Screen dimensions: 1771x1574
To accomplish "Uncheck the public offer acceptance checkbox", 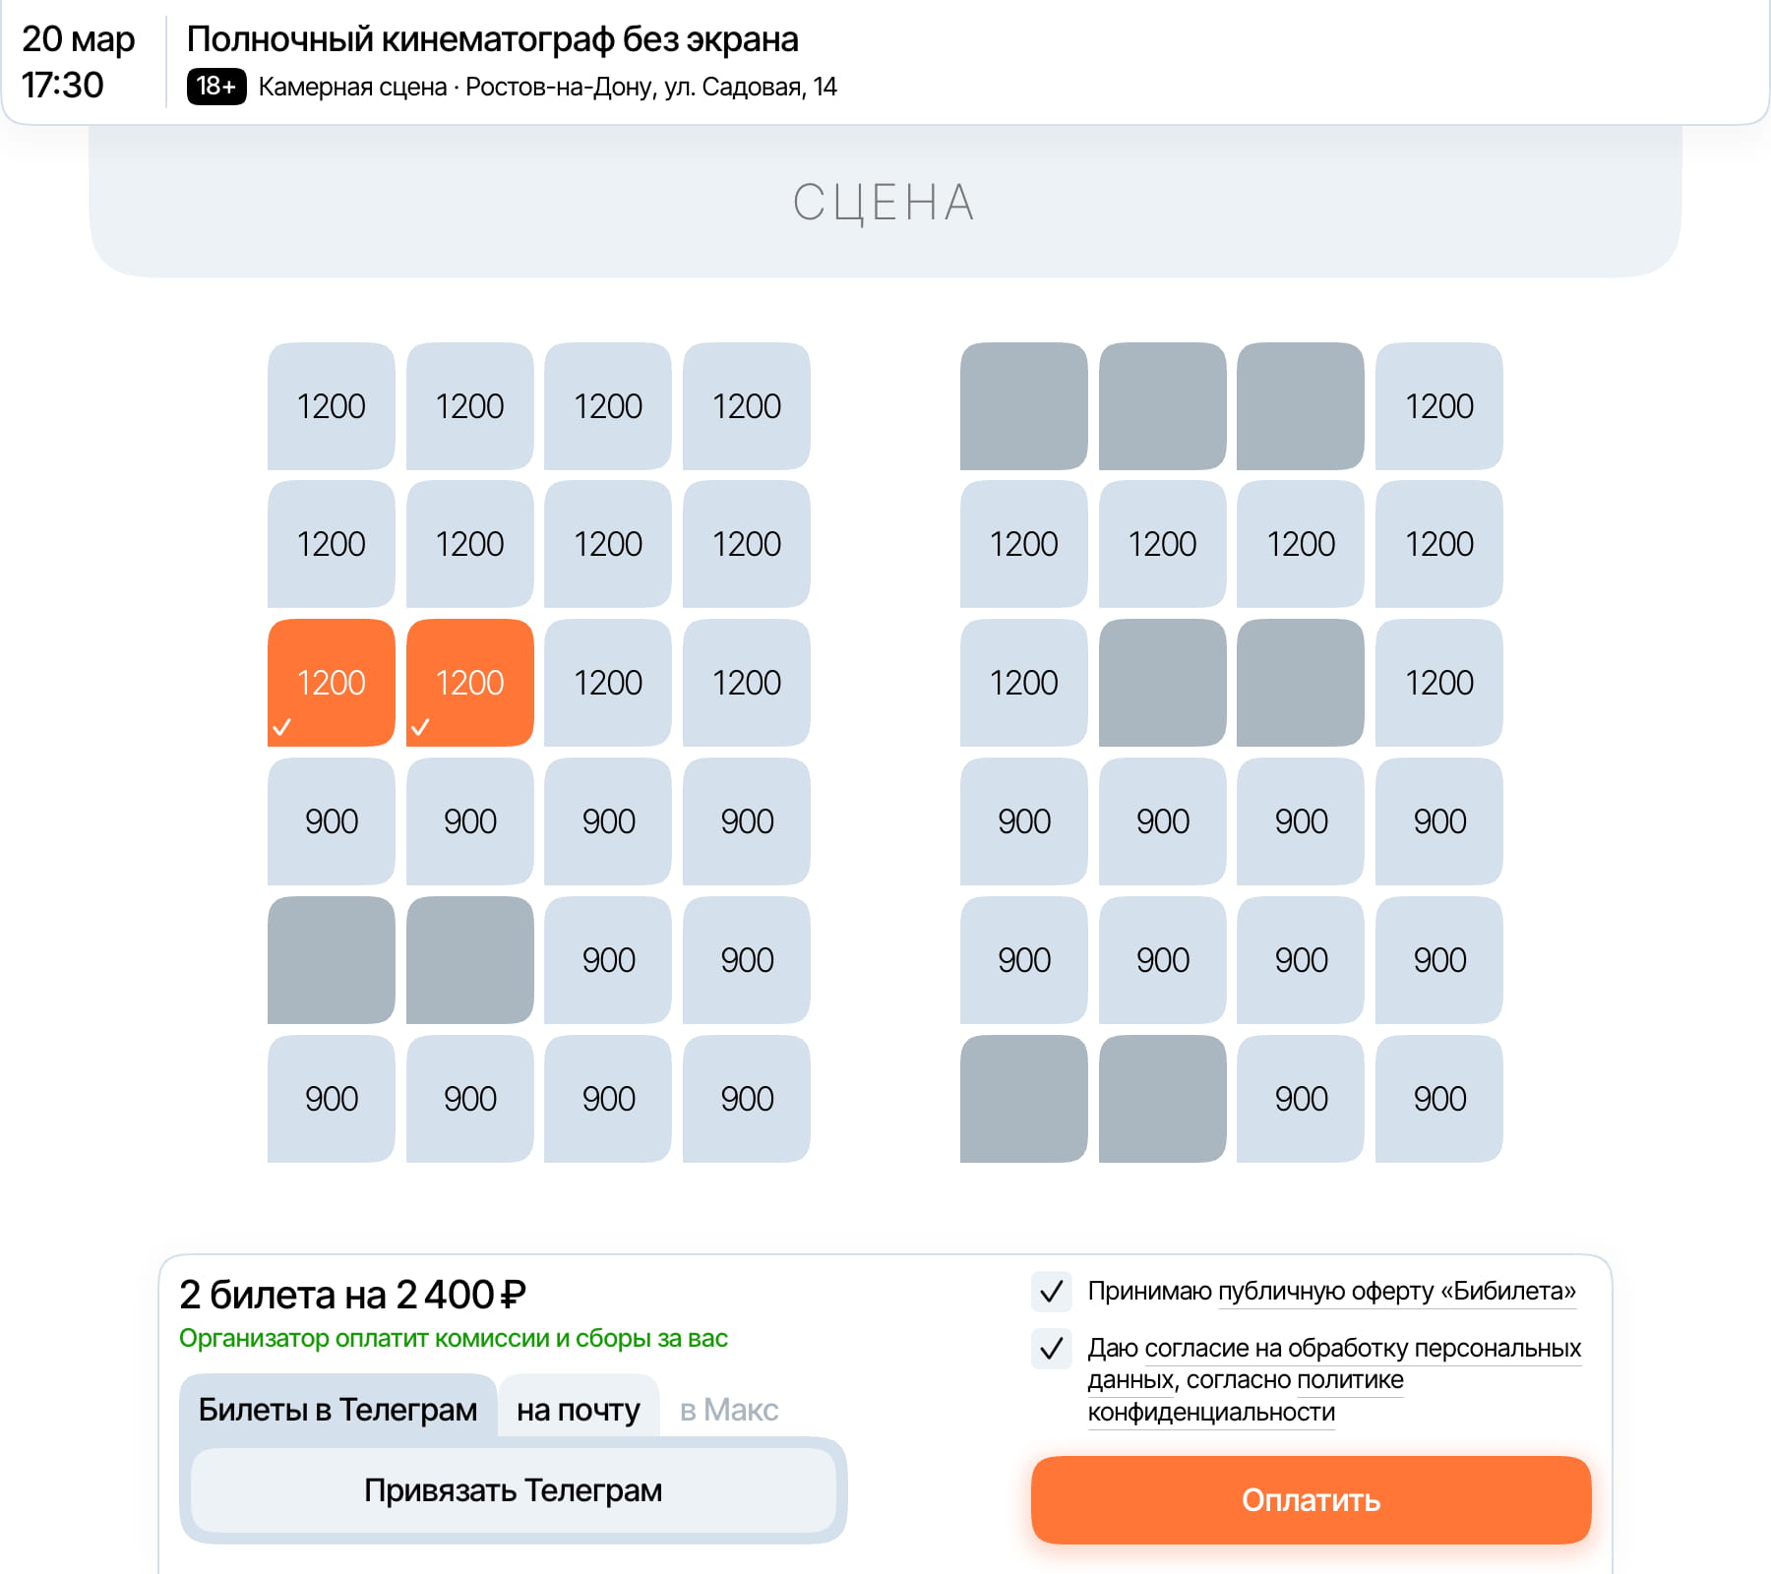I will point(1051,1291).
